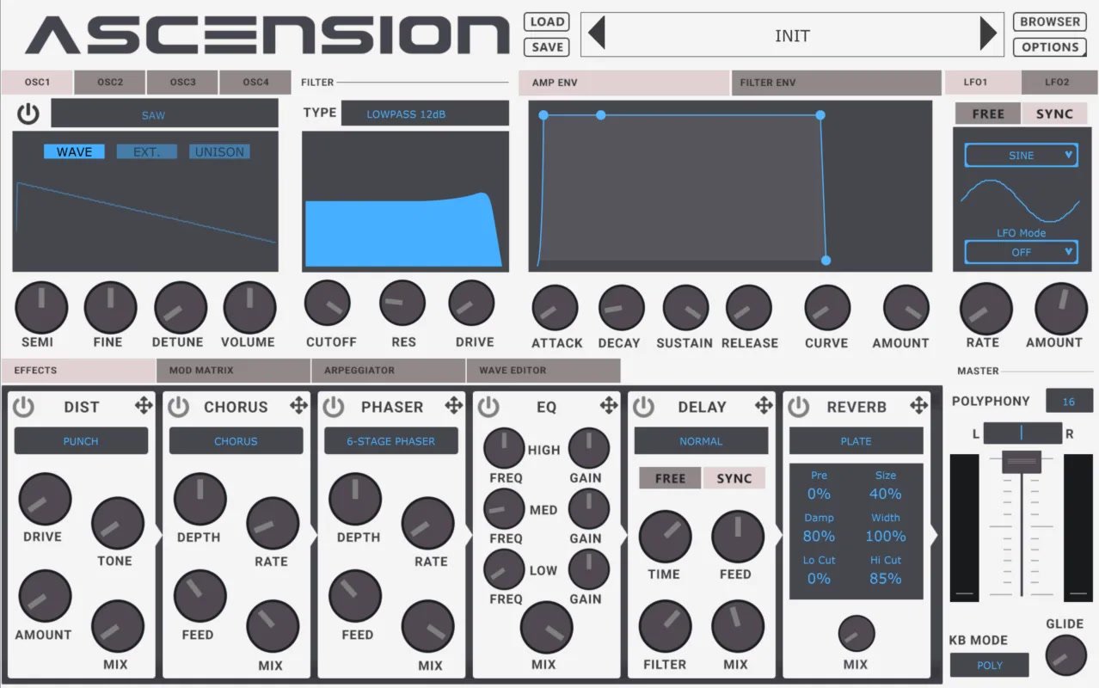
Task: Click the SAVE preset button
Action: point(547,47)
